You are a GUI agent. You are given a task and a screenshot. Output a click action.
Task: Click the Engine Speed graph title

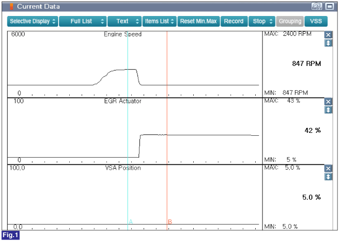(123, 34)
